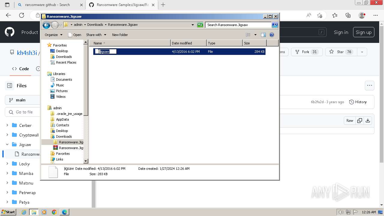Open Edge Collections icon
This screenshot has width=384, height=216.
[348, 15]
